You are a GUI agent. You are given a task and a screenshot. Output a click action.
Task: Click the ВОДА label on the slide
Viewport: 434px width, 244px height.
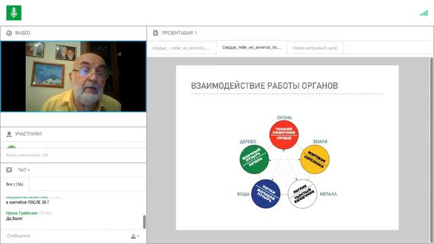click(x=243, y=194)
